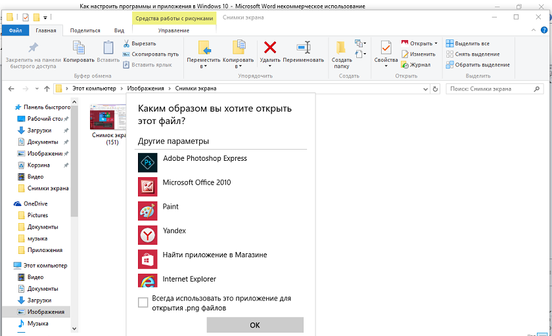The width and height of the screenshot is (552, 336).
Task: Select Internet Explorer icon
Action: [x=147, y=280]
